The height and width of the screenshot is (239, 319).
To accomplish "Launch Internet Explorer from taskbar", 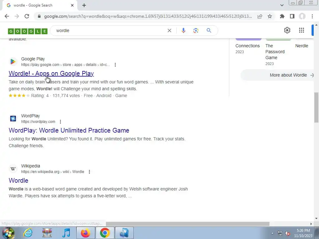I will 28,233.
